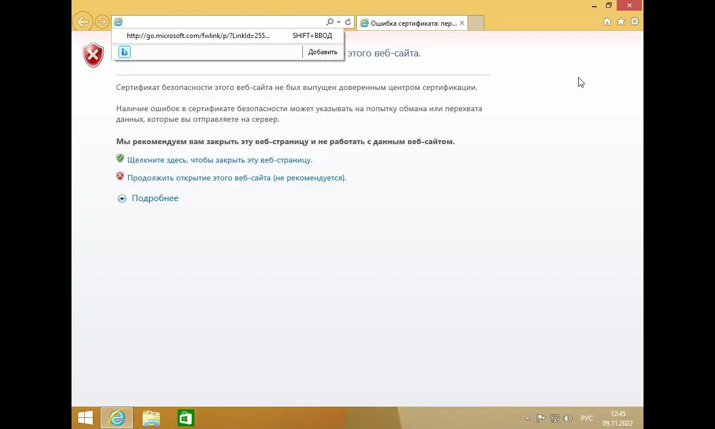Open the Home page icon

(x=607, y=22)
